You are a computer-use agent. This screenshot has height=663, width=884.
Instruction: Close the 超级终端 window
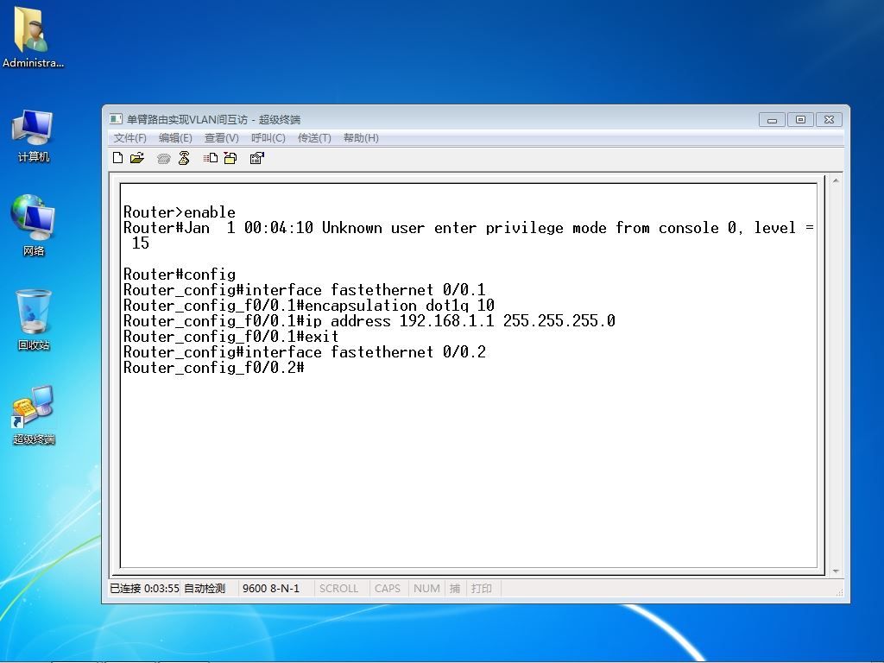[x=829, y=119]
